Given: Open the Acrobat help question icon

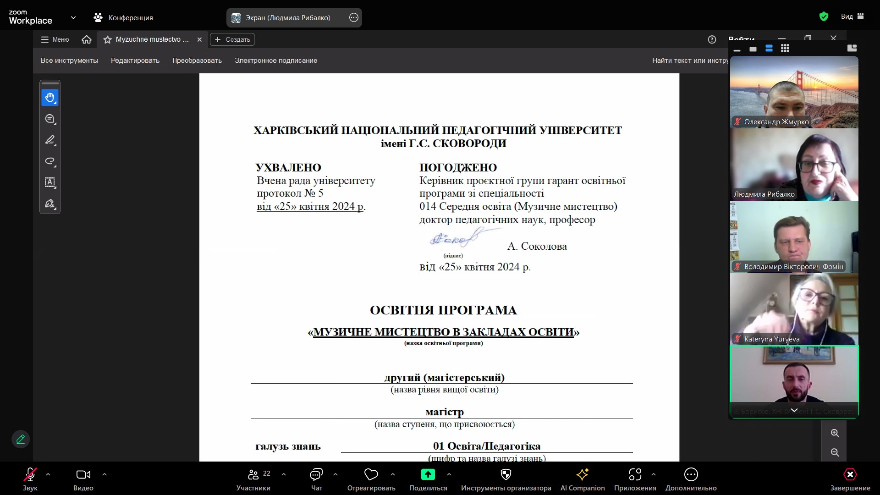Looking at the screenshot, I should point(712,40).
